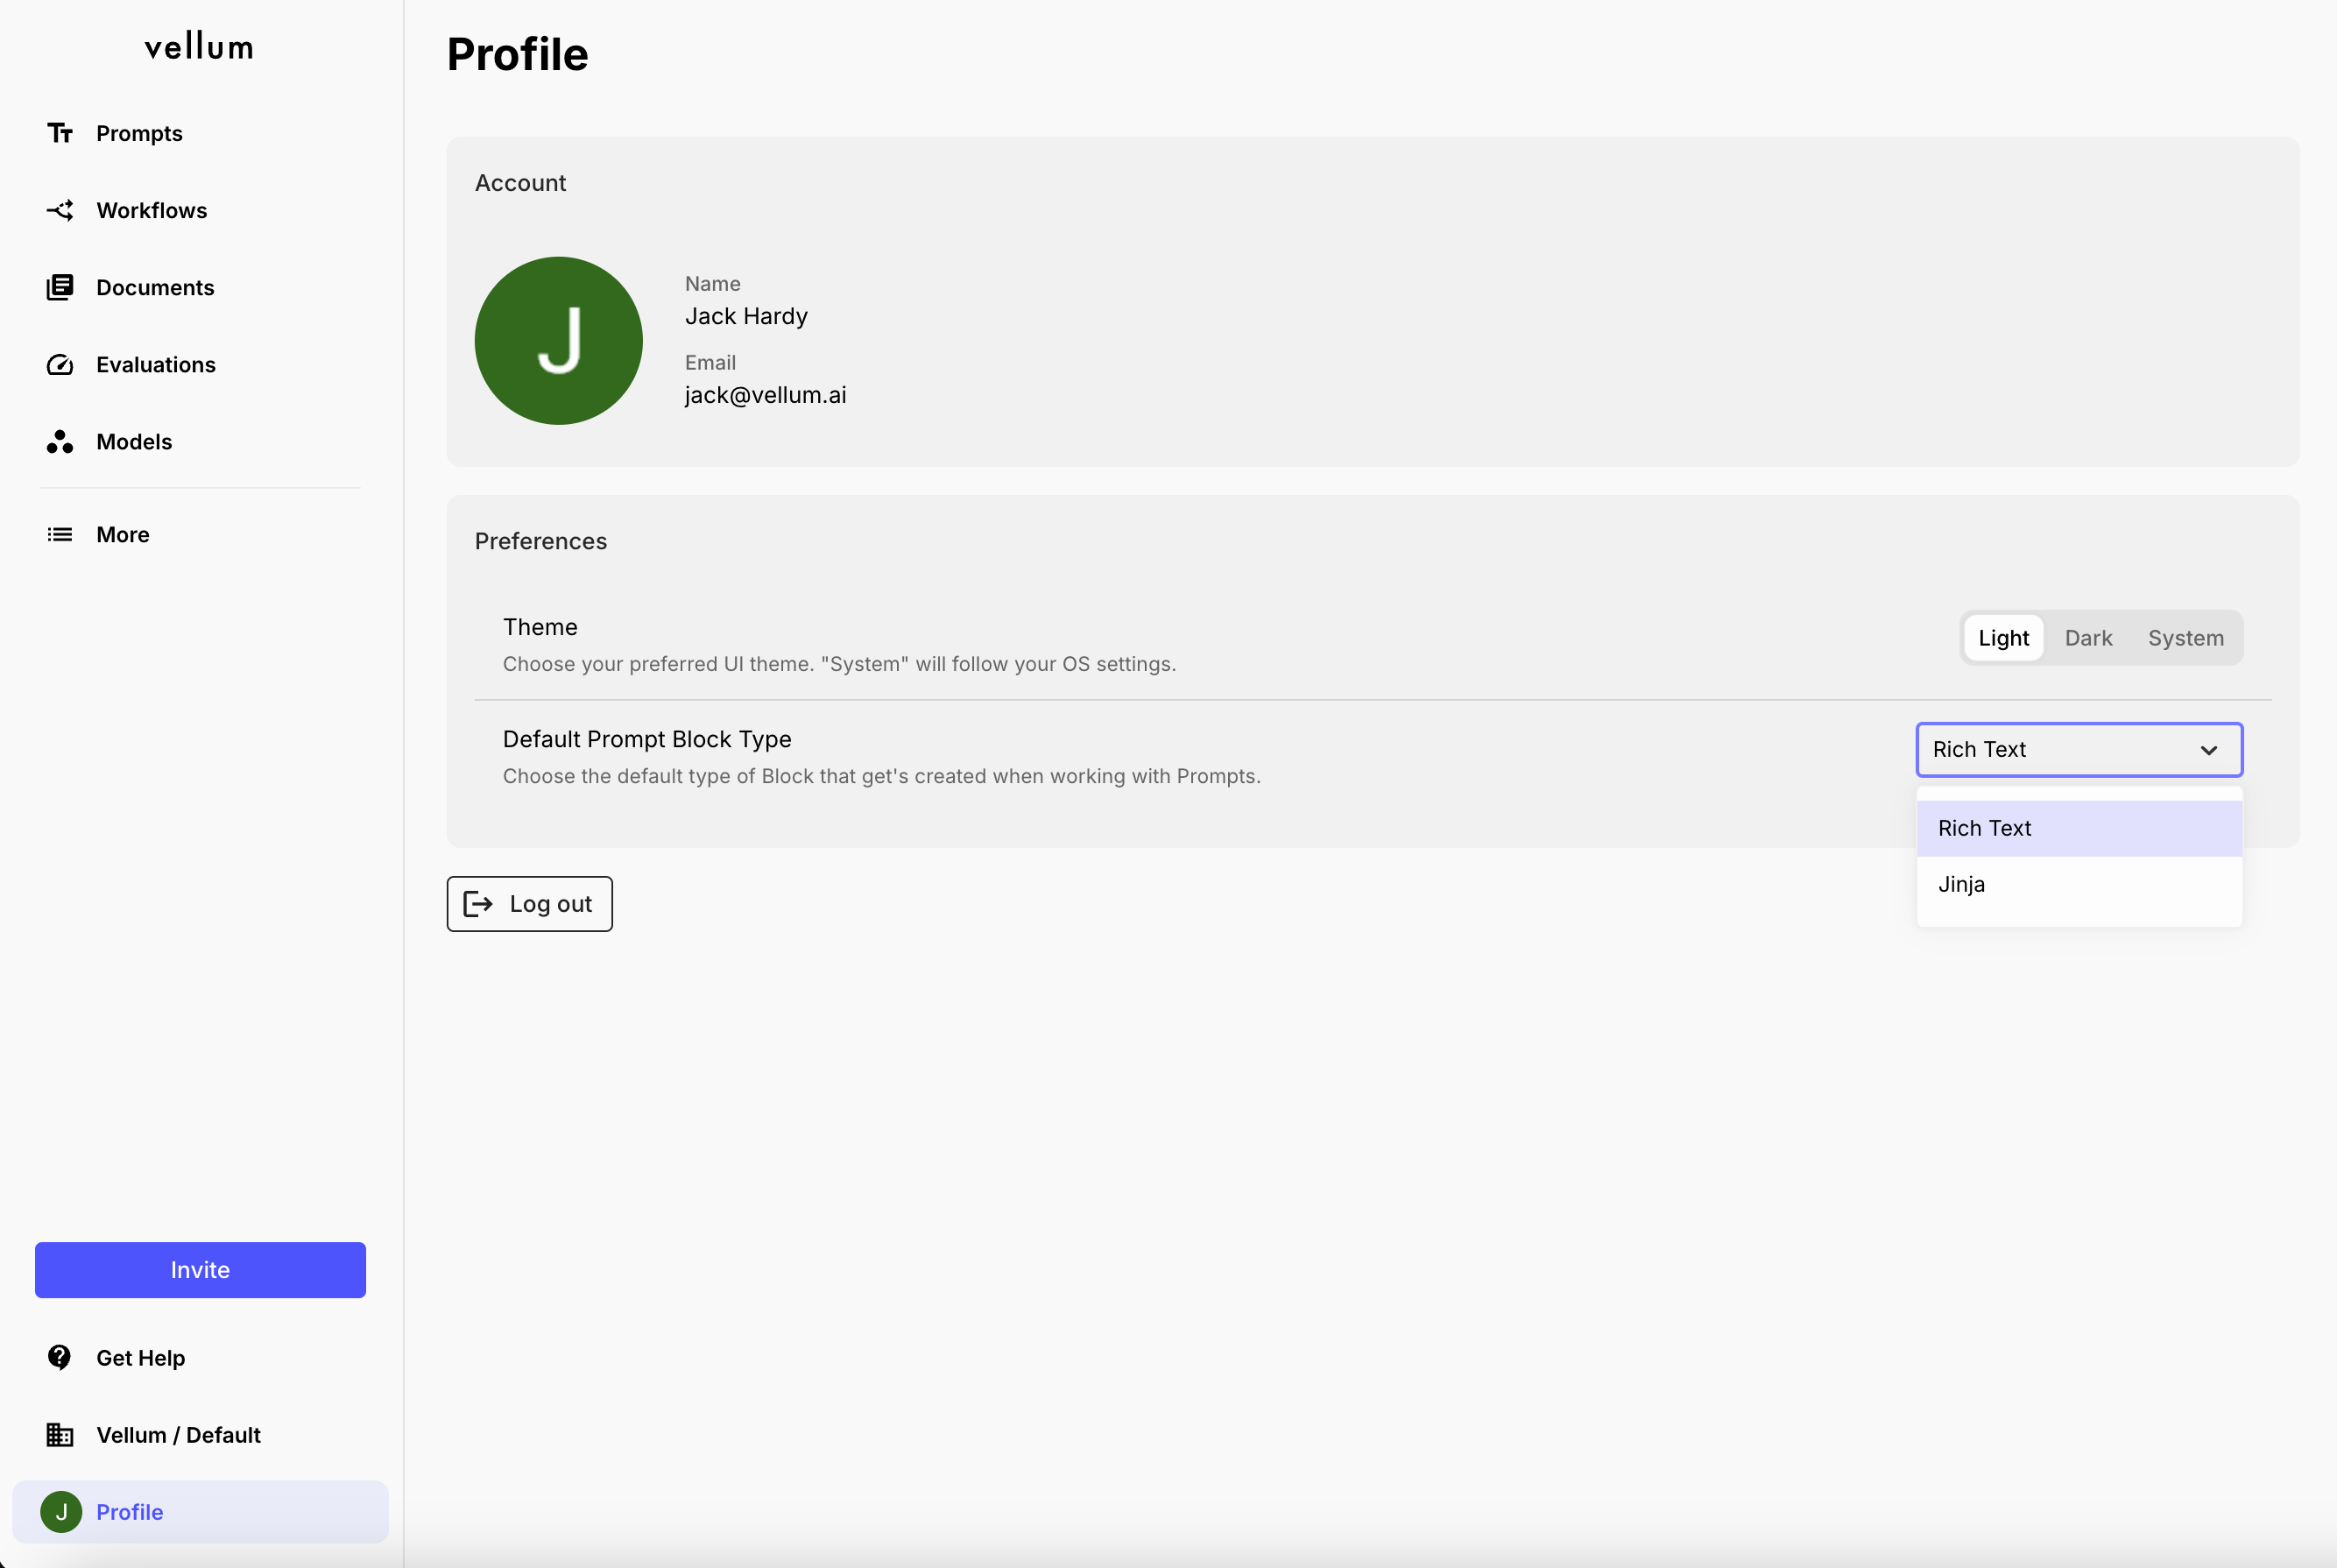Click the Log out button
The height and width of the screenshot is (1568, 2337).
529,904
